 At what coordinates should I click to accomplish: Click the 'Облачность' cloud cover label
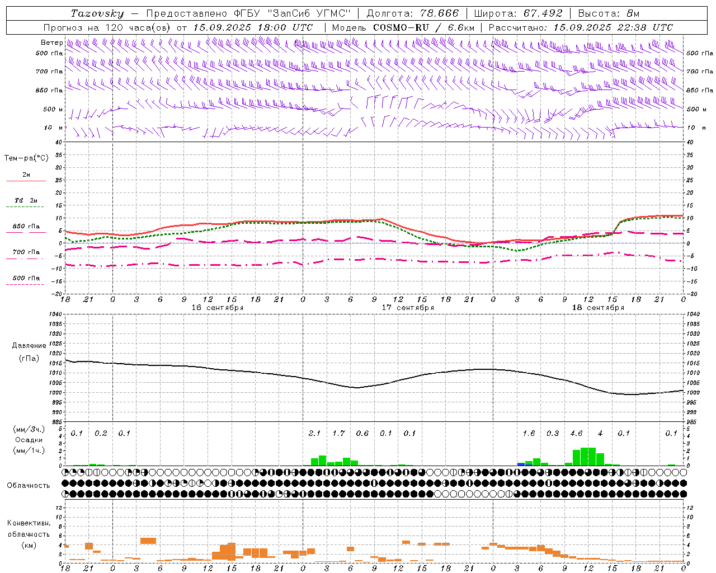pyautogui.click(x=29, y=485)
